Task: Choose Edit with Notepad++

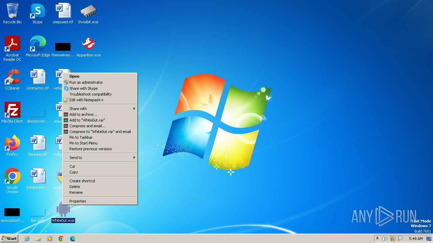Action: (100, 100)
